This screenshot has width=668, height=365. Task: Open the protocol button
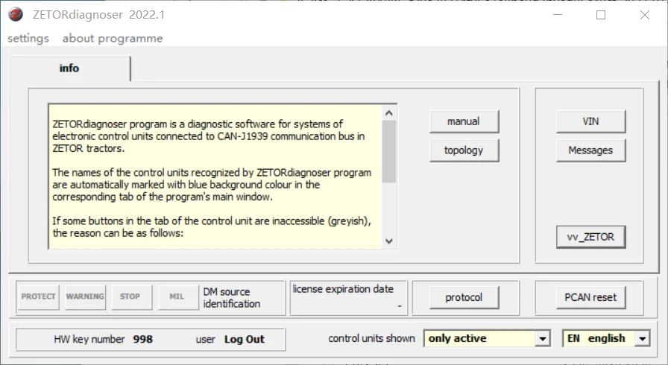tap(464, 297)
